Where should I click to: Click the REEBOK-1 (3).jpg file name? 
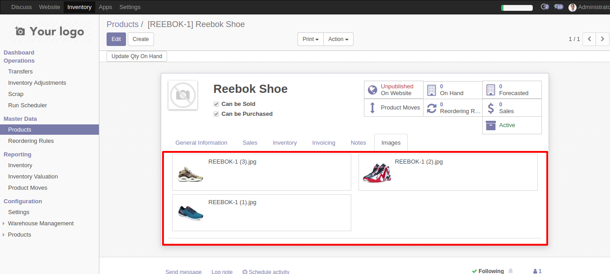click(233, 162)
